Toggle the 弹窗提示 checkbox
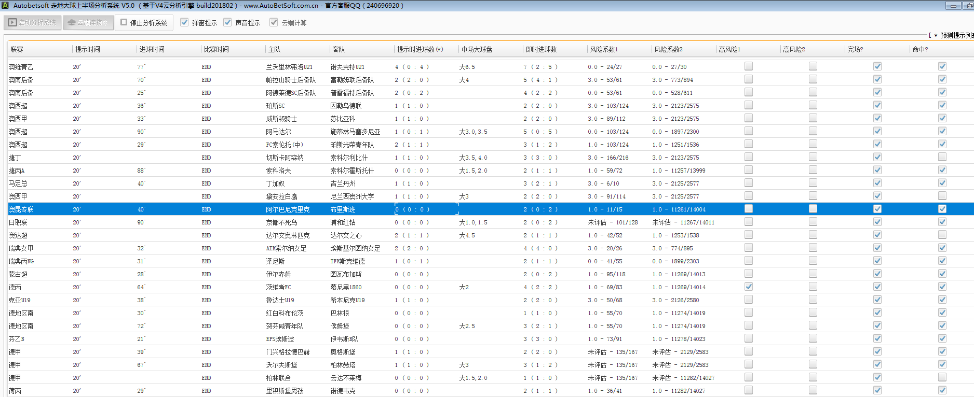974x397 pixels. click(x=184, y=22)
